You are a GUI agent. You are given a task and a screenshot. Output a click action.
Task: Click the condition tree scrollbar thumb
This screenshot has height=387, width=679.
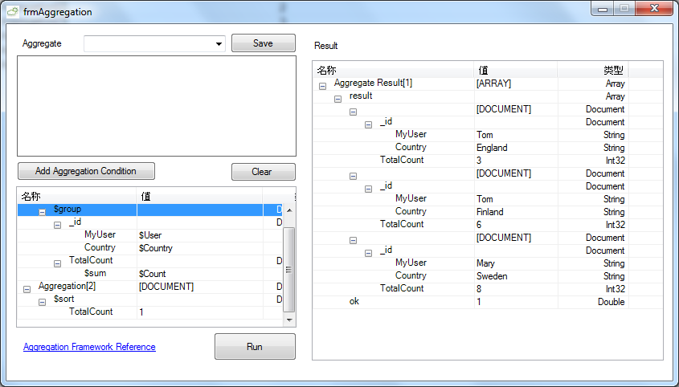(288, 269)
